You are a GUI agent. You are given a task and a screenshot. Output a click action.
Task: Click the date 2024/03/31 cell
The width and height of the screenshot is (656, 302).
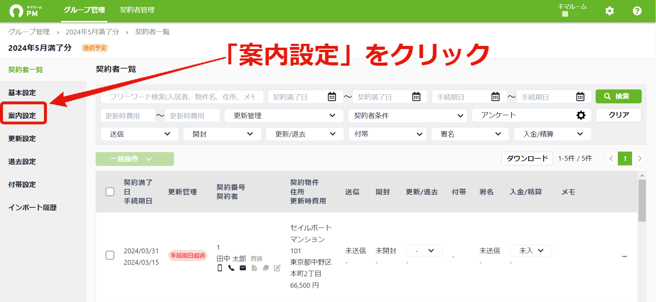[x=141, y=251]
